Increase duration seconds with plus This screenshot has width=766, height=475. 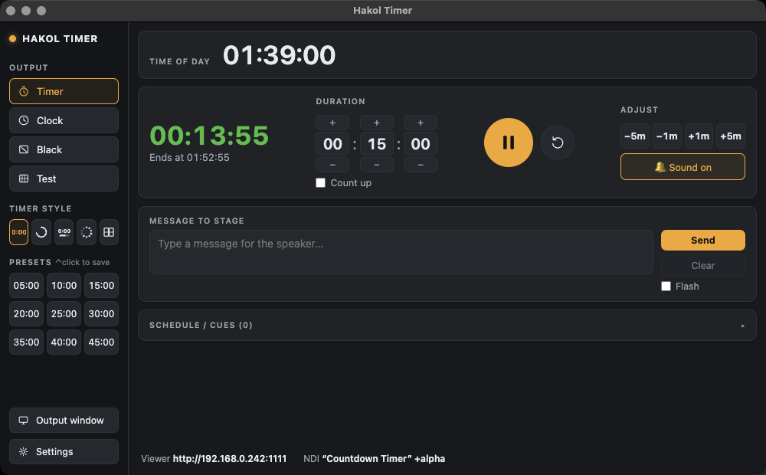click(x=421, y=123)
